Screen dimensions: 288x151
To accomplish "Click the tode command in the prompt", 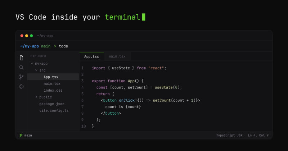I will pyautogui.click(x=63, y=46).
